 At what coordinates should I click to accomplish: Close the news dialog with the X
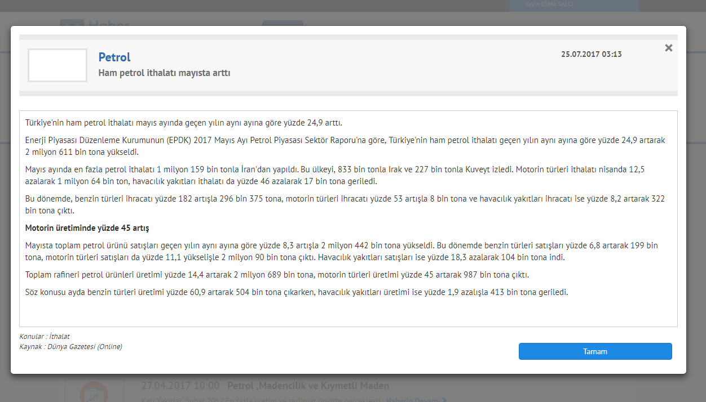(669, 48)
